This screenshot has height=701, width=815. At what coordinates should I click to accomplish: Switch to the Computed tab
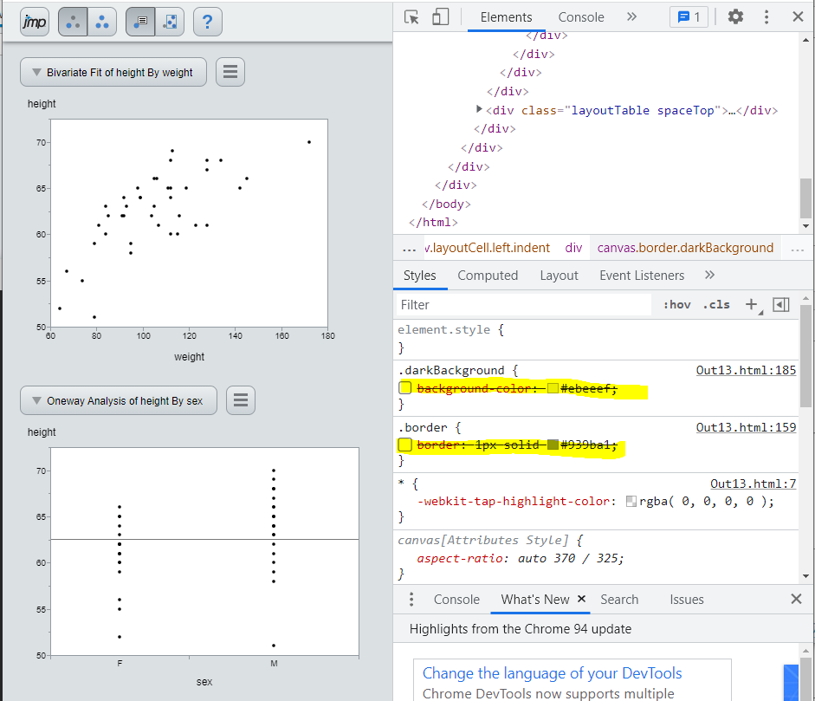[x=488, y=276]
